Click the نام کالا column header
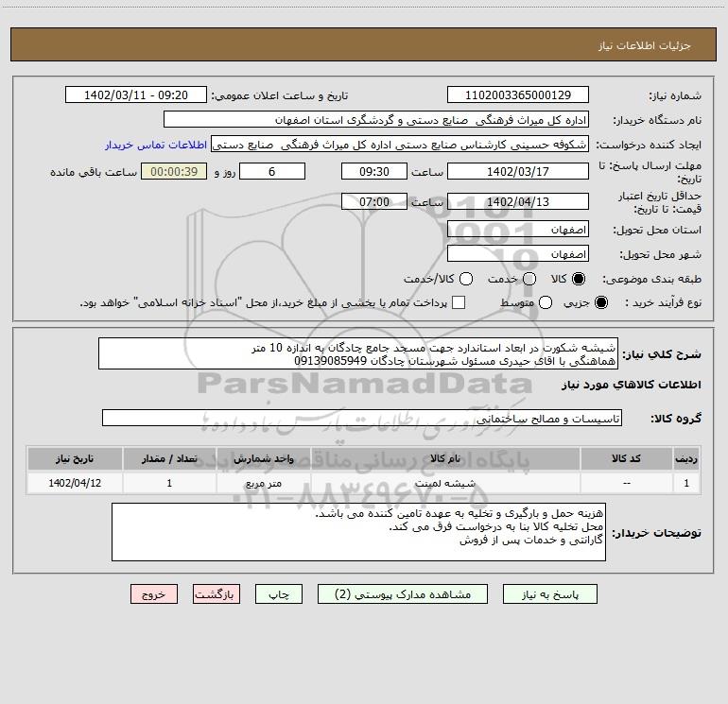 point(444,458)
